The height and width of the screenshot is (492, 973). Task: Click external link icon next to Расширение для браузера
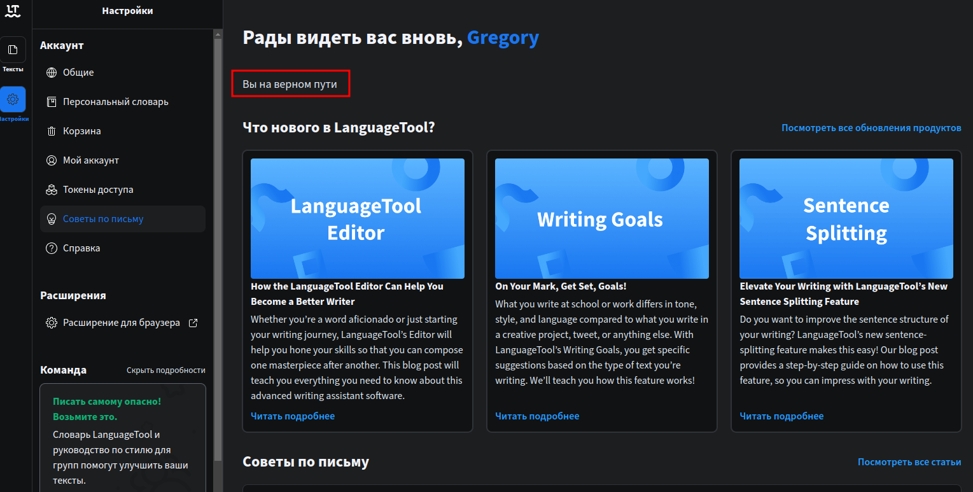pos(193,323)
